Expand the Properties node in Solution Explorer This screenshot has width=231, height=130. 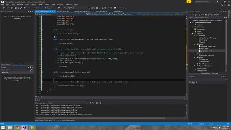tap(192, 25)
